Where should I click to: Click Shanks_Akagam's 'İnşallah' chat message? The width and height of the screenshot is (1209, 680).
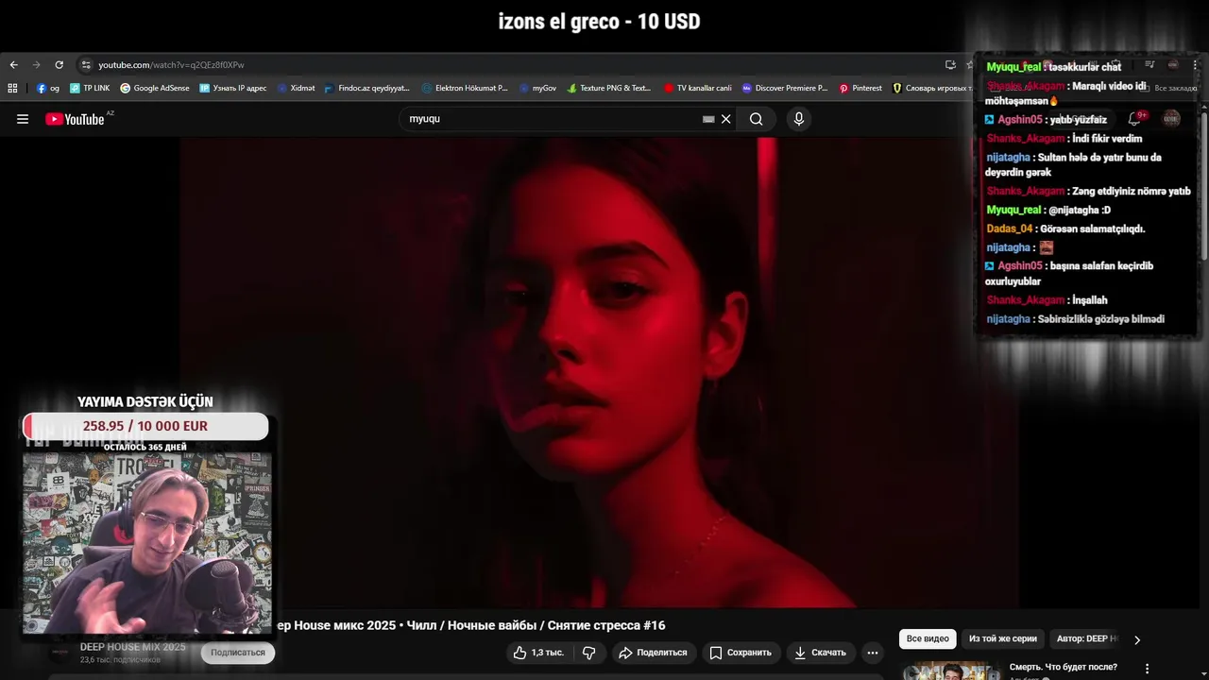[x=1047, y=300]
